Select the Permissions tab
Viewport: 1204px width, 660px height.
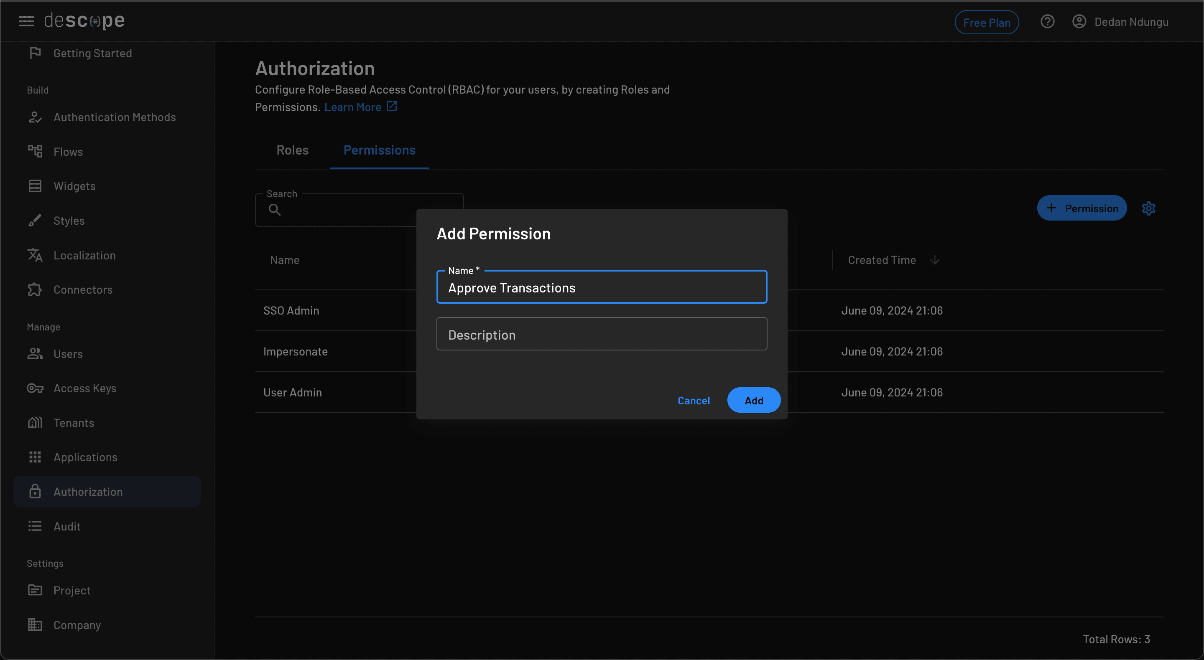point(379,150)
